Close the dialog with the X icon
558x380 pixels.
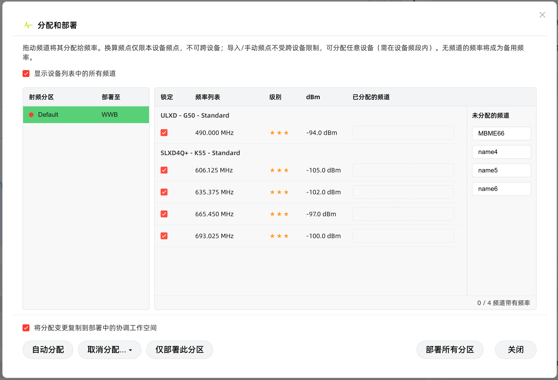pos(542,15)
